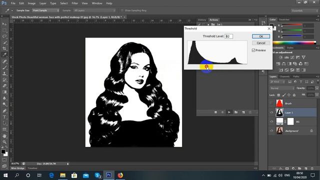The height and width of the screenshot is (180, 320).
Task: Click Cancel in Threshold dialog
Action: click(261, 43)
